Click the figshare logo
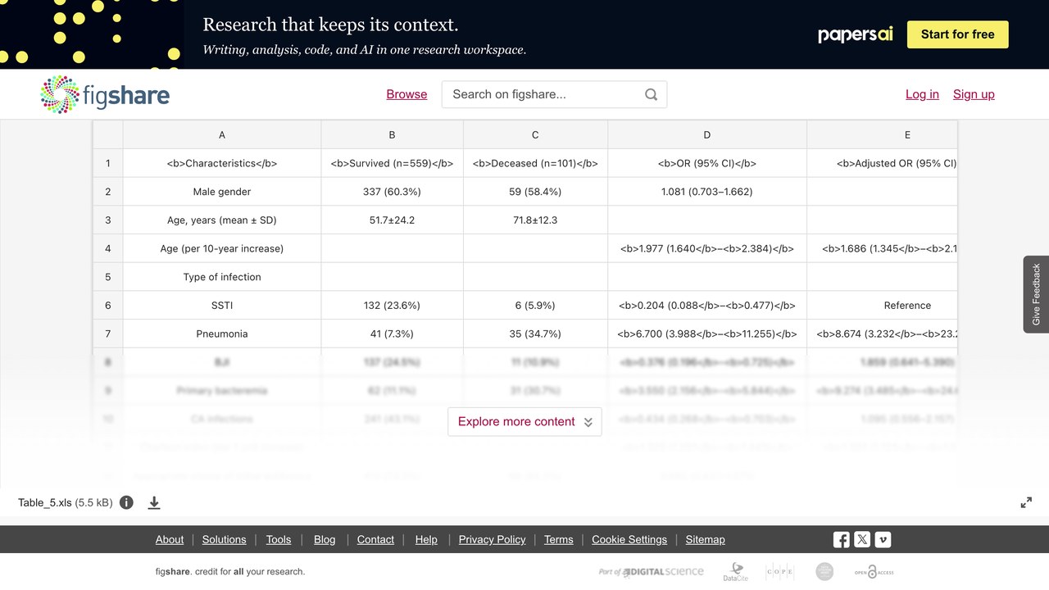The width and height of the screenshot is (1049, 590). click(105, 94)
